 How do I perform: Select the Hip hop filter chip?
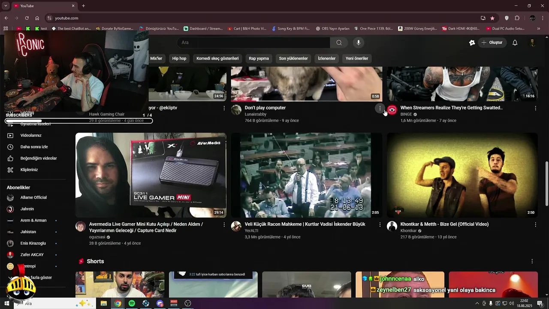tap(179, 58)
